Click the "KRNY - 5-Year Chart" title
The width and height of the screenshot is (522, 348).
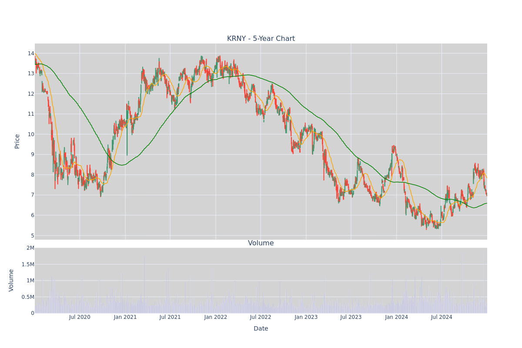click(x=261, y=39)
